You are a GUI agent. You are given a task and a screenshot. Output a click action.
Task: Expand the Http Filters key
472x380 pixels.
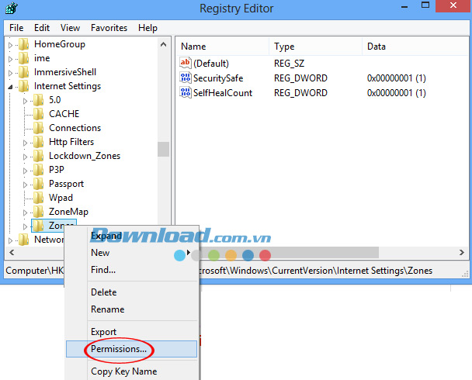tap(26, 143)
